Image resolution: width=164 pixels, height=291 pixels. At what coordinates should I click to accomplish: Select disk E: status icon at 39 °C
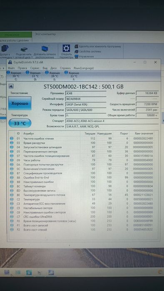(x=47, y=72)
